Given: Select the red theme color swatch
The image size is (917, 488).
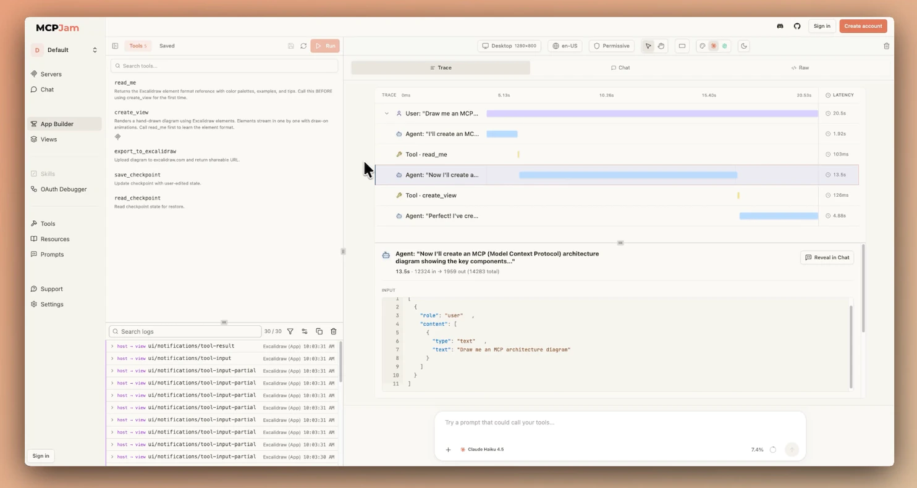Looking at the screenshot, I should [713, 46].
